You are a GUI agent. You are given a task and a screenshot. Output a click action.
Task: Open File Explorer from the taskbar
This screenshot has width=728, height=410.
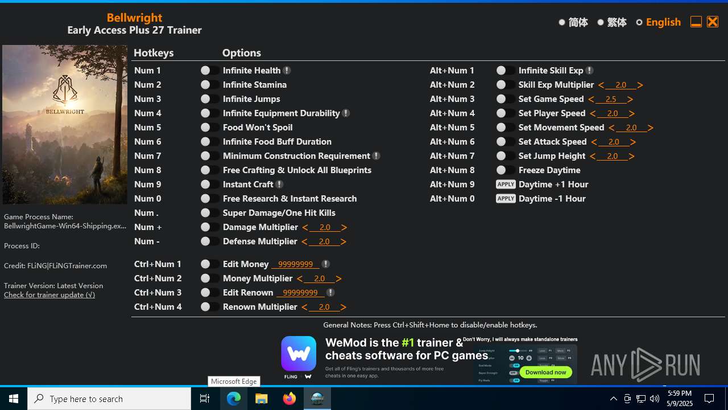(x=262, y=399)
